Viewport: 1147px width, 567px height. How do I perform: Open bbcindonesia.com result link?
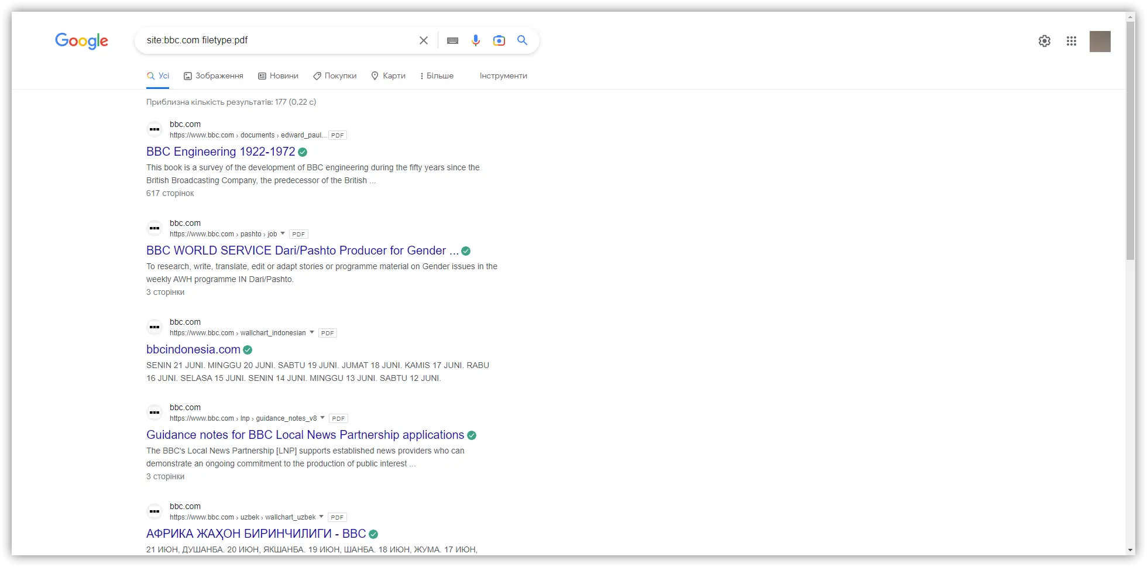[x=193, y=349]
